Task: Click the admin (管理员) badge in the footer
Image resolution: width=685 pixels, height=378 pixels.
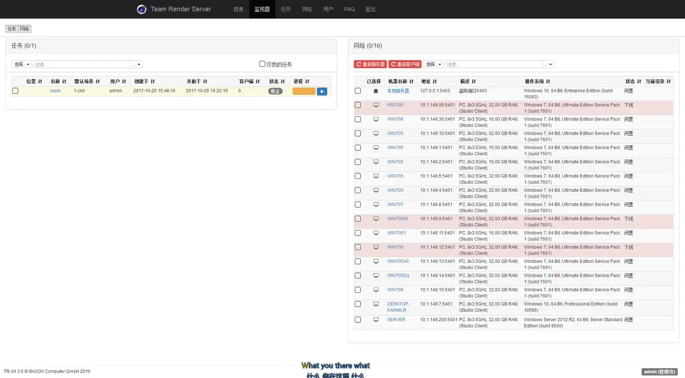Action: click(x=659, y=372)
